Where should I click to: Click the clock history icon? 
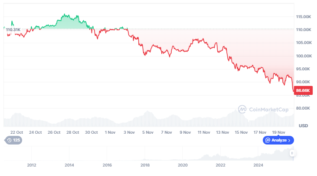[x=9, y=140]
